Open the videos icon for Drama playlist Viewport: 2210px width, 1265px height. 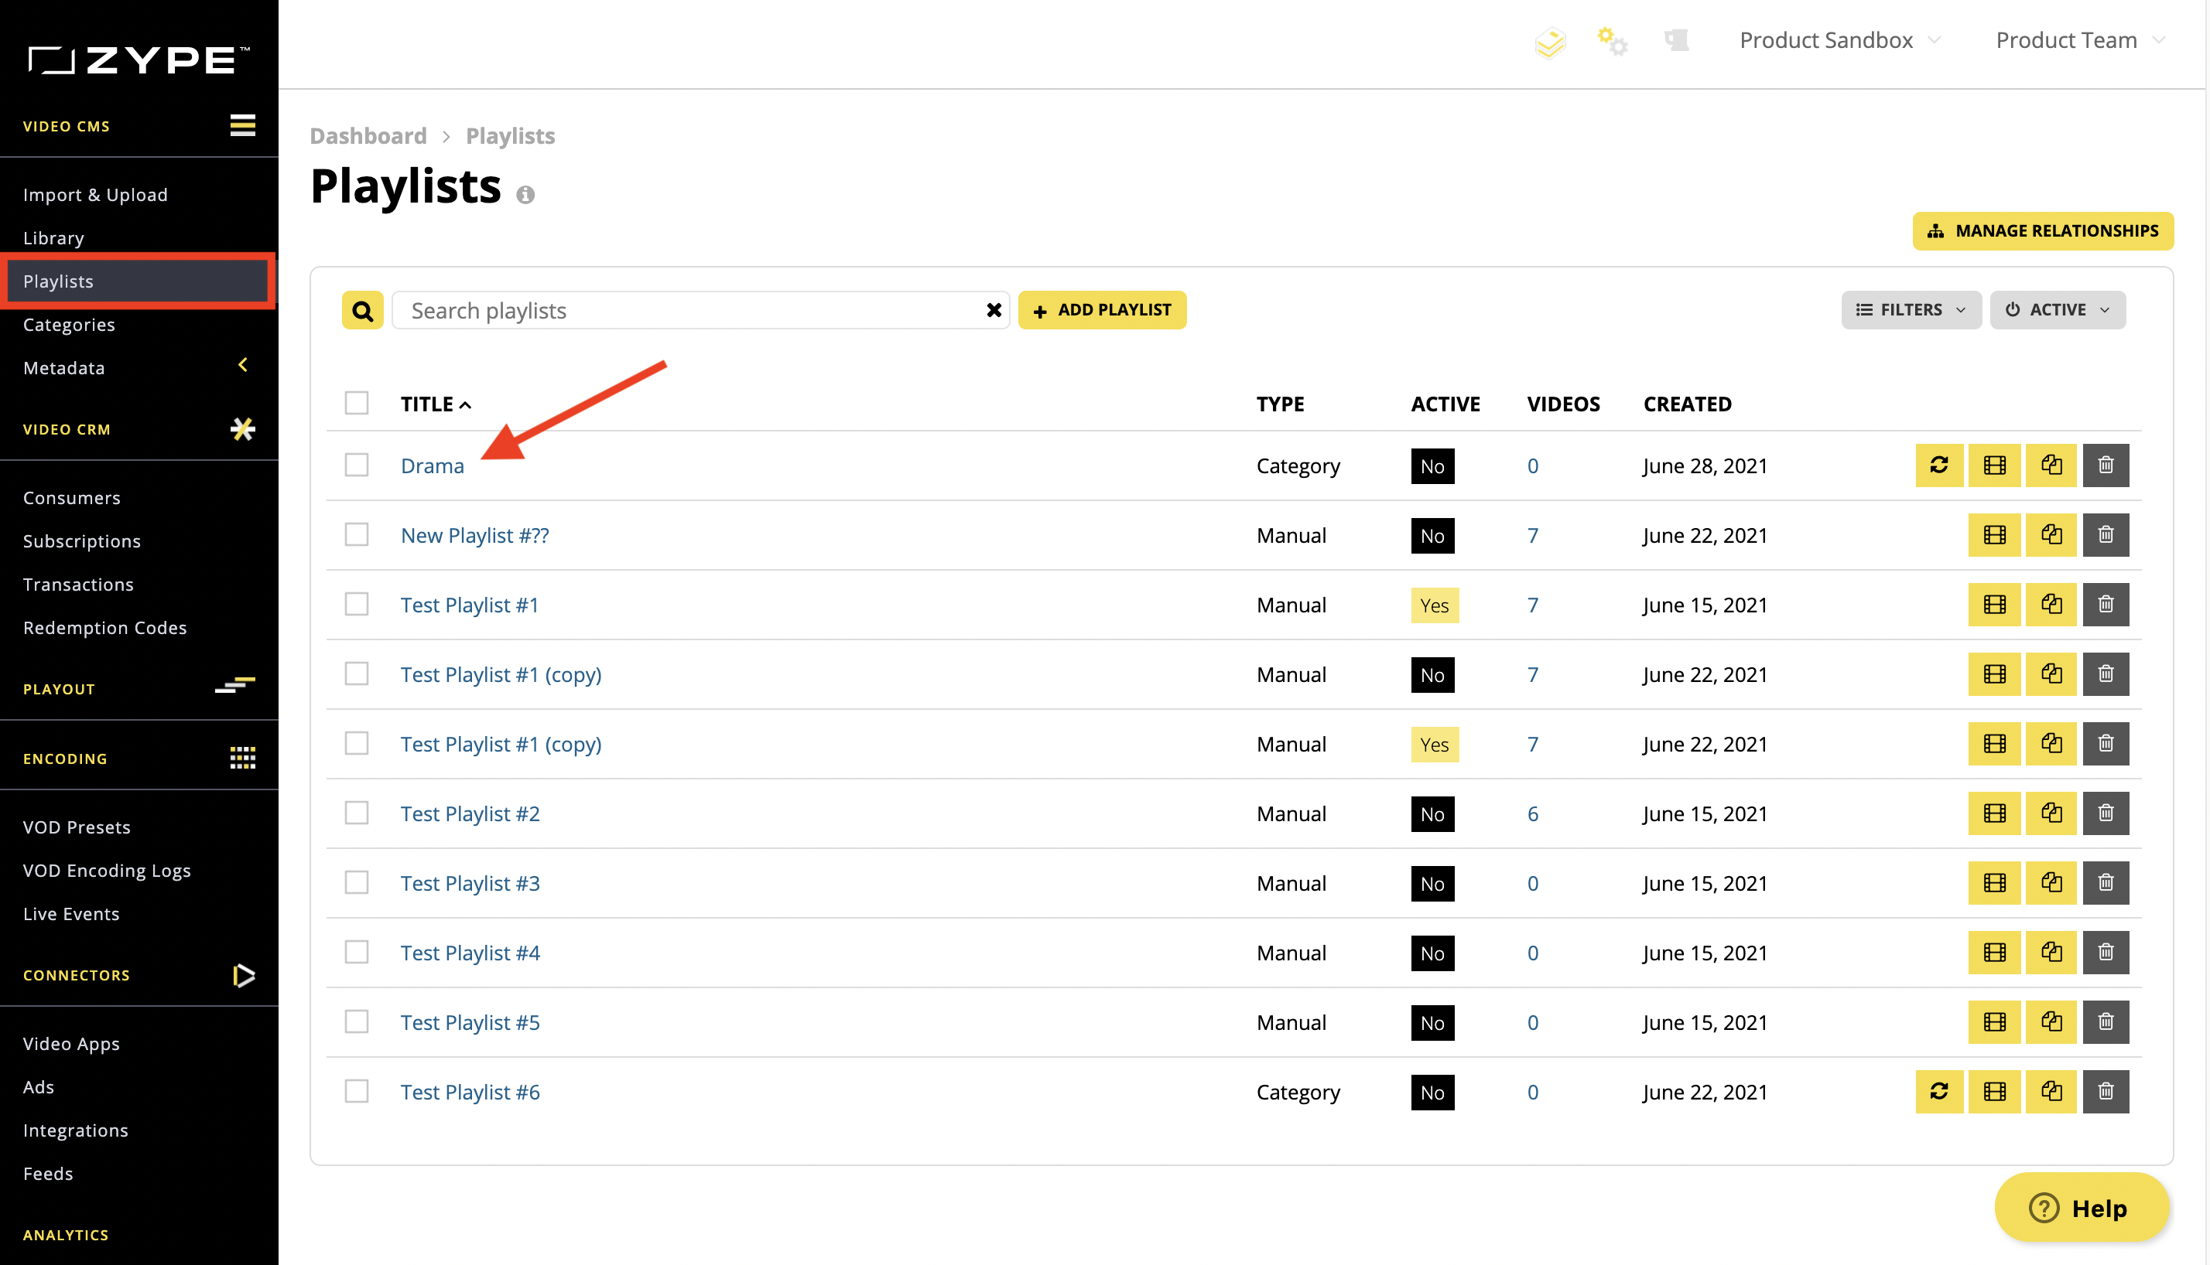tap(1994, 465)
